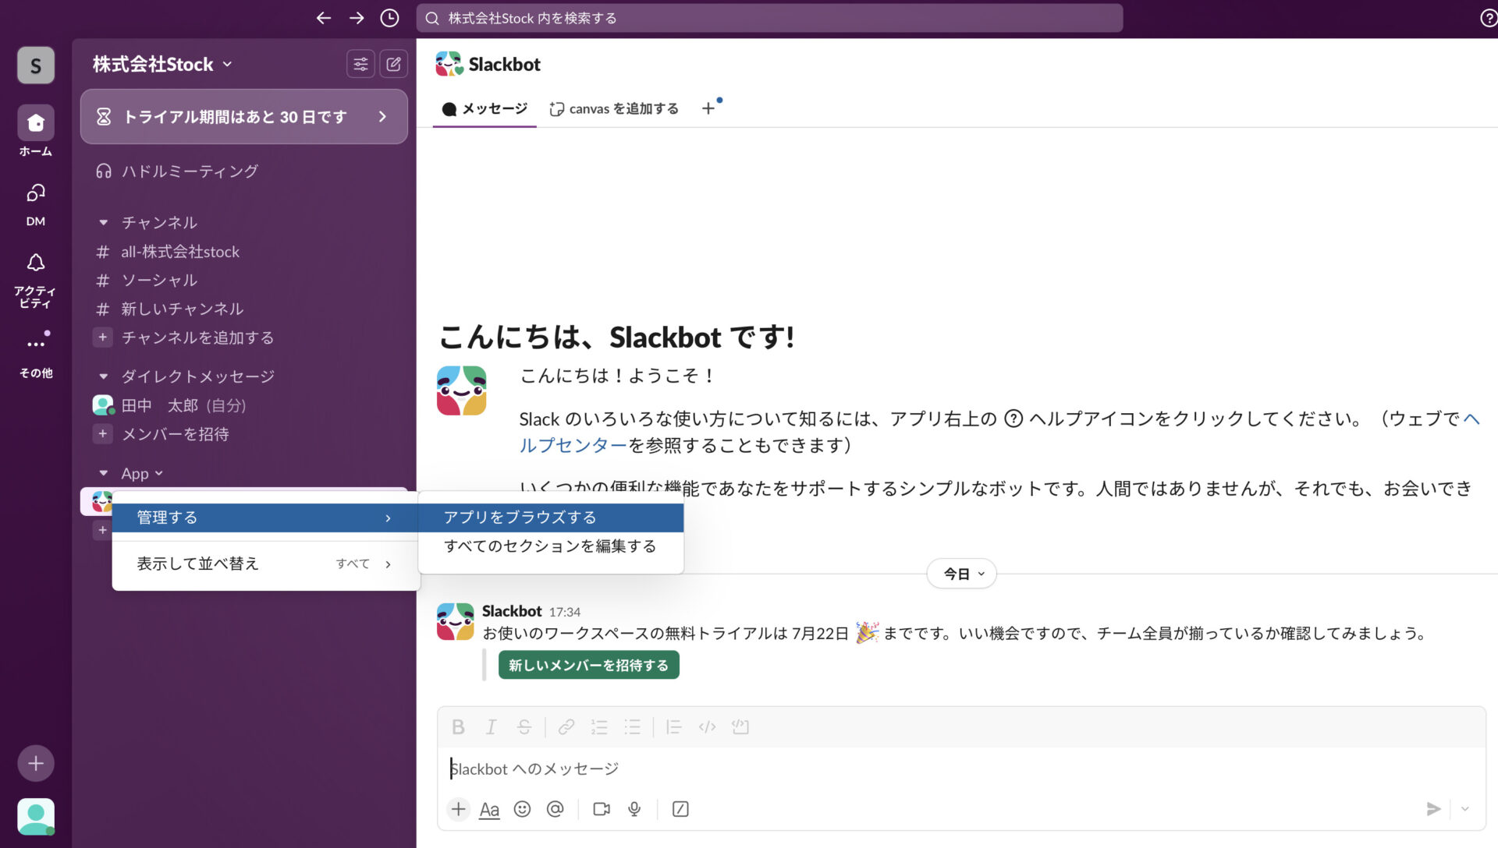Open the emoji picker in the composer
The image size is (1498, 848).
[x=523, y=809]
